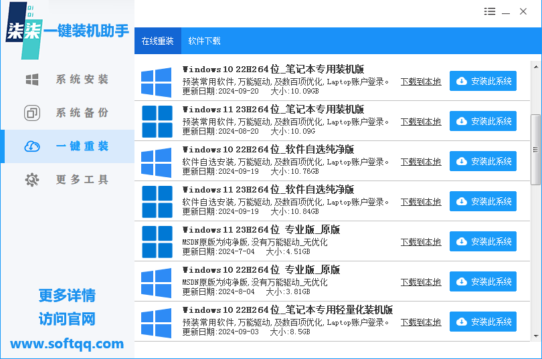Click Windows 11 logo for 笔记本专用装机版 row

point(157,122)
